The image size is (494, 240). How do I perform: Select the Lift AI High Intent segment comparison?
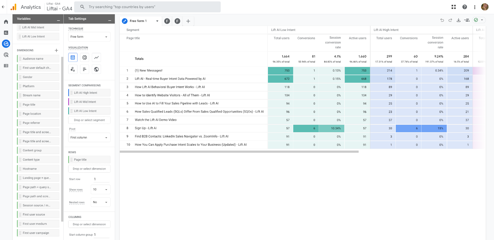tap(89, 93)
